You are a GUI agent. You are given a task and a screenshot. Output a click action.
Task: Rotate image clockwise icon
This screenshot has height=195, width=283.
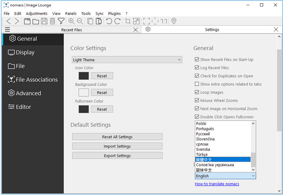[x=117, y=21]
